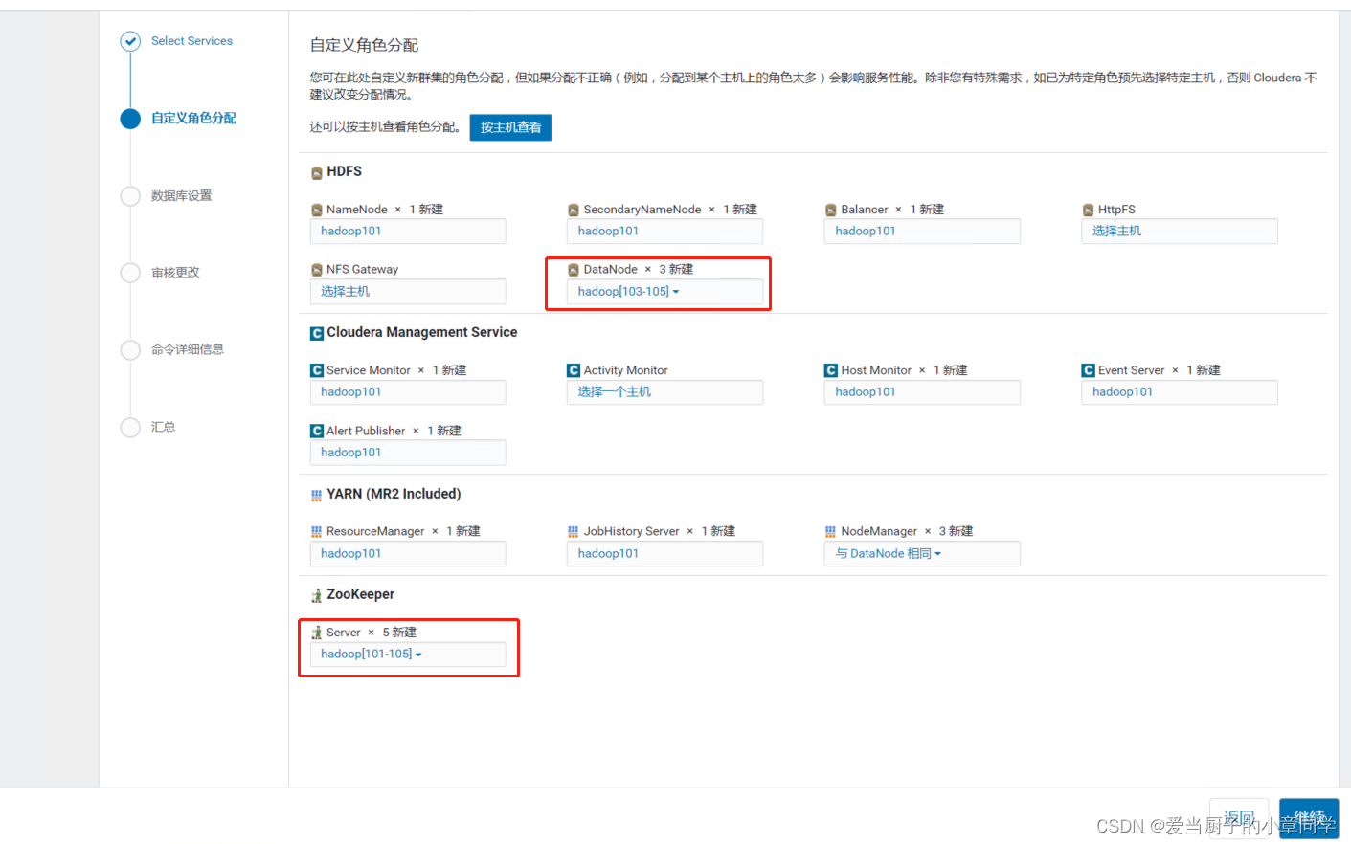This screenshot has height=844, width=1351.
Task: Click the ZooKeeper service heading icon
Action: [x=317, y=595]
